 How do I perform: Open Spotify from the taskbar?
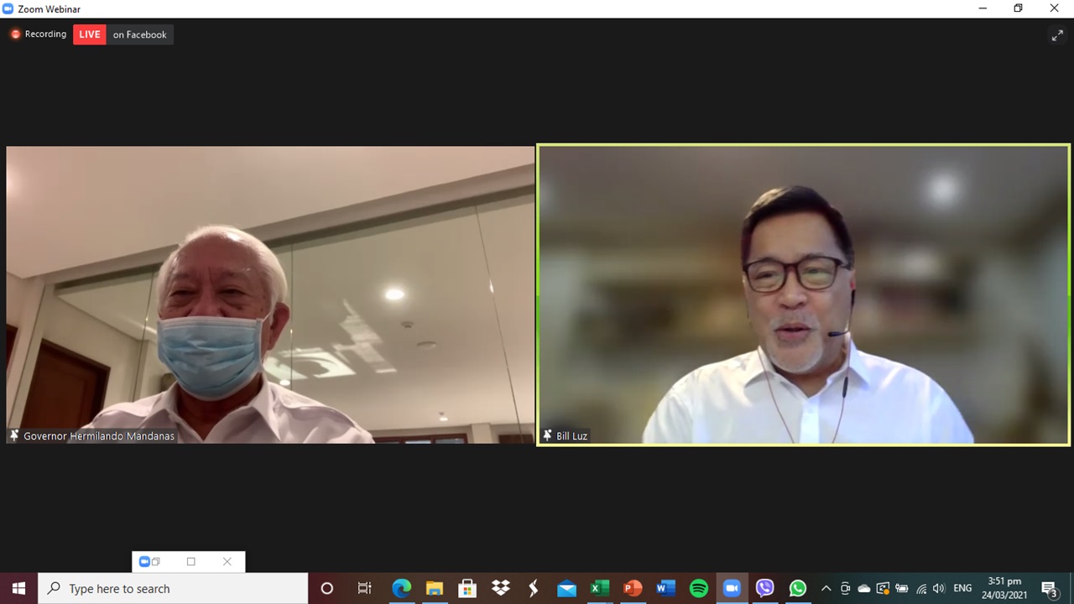pyautogui.click(x=699, y=588)
